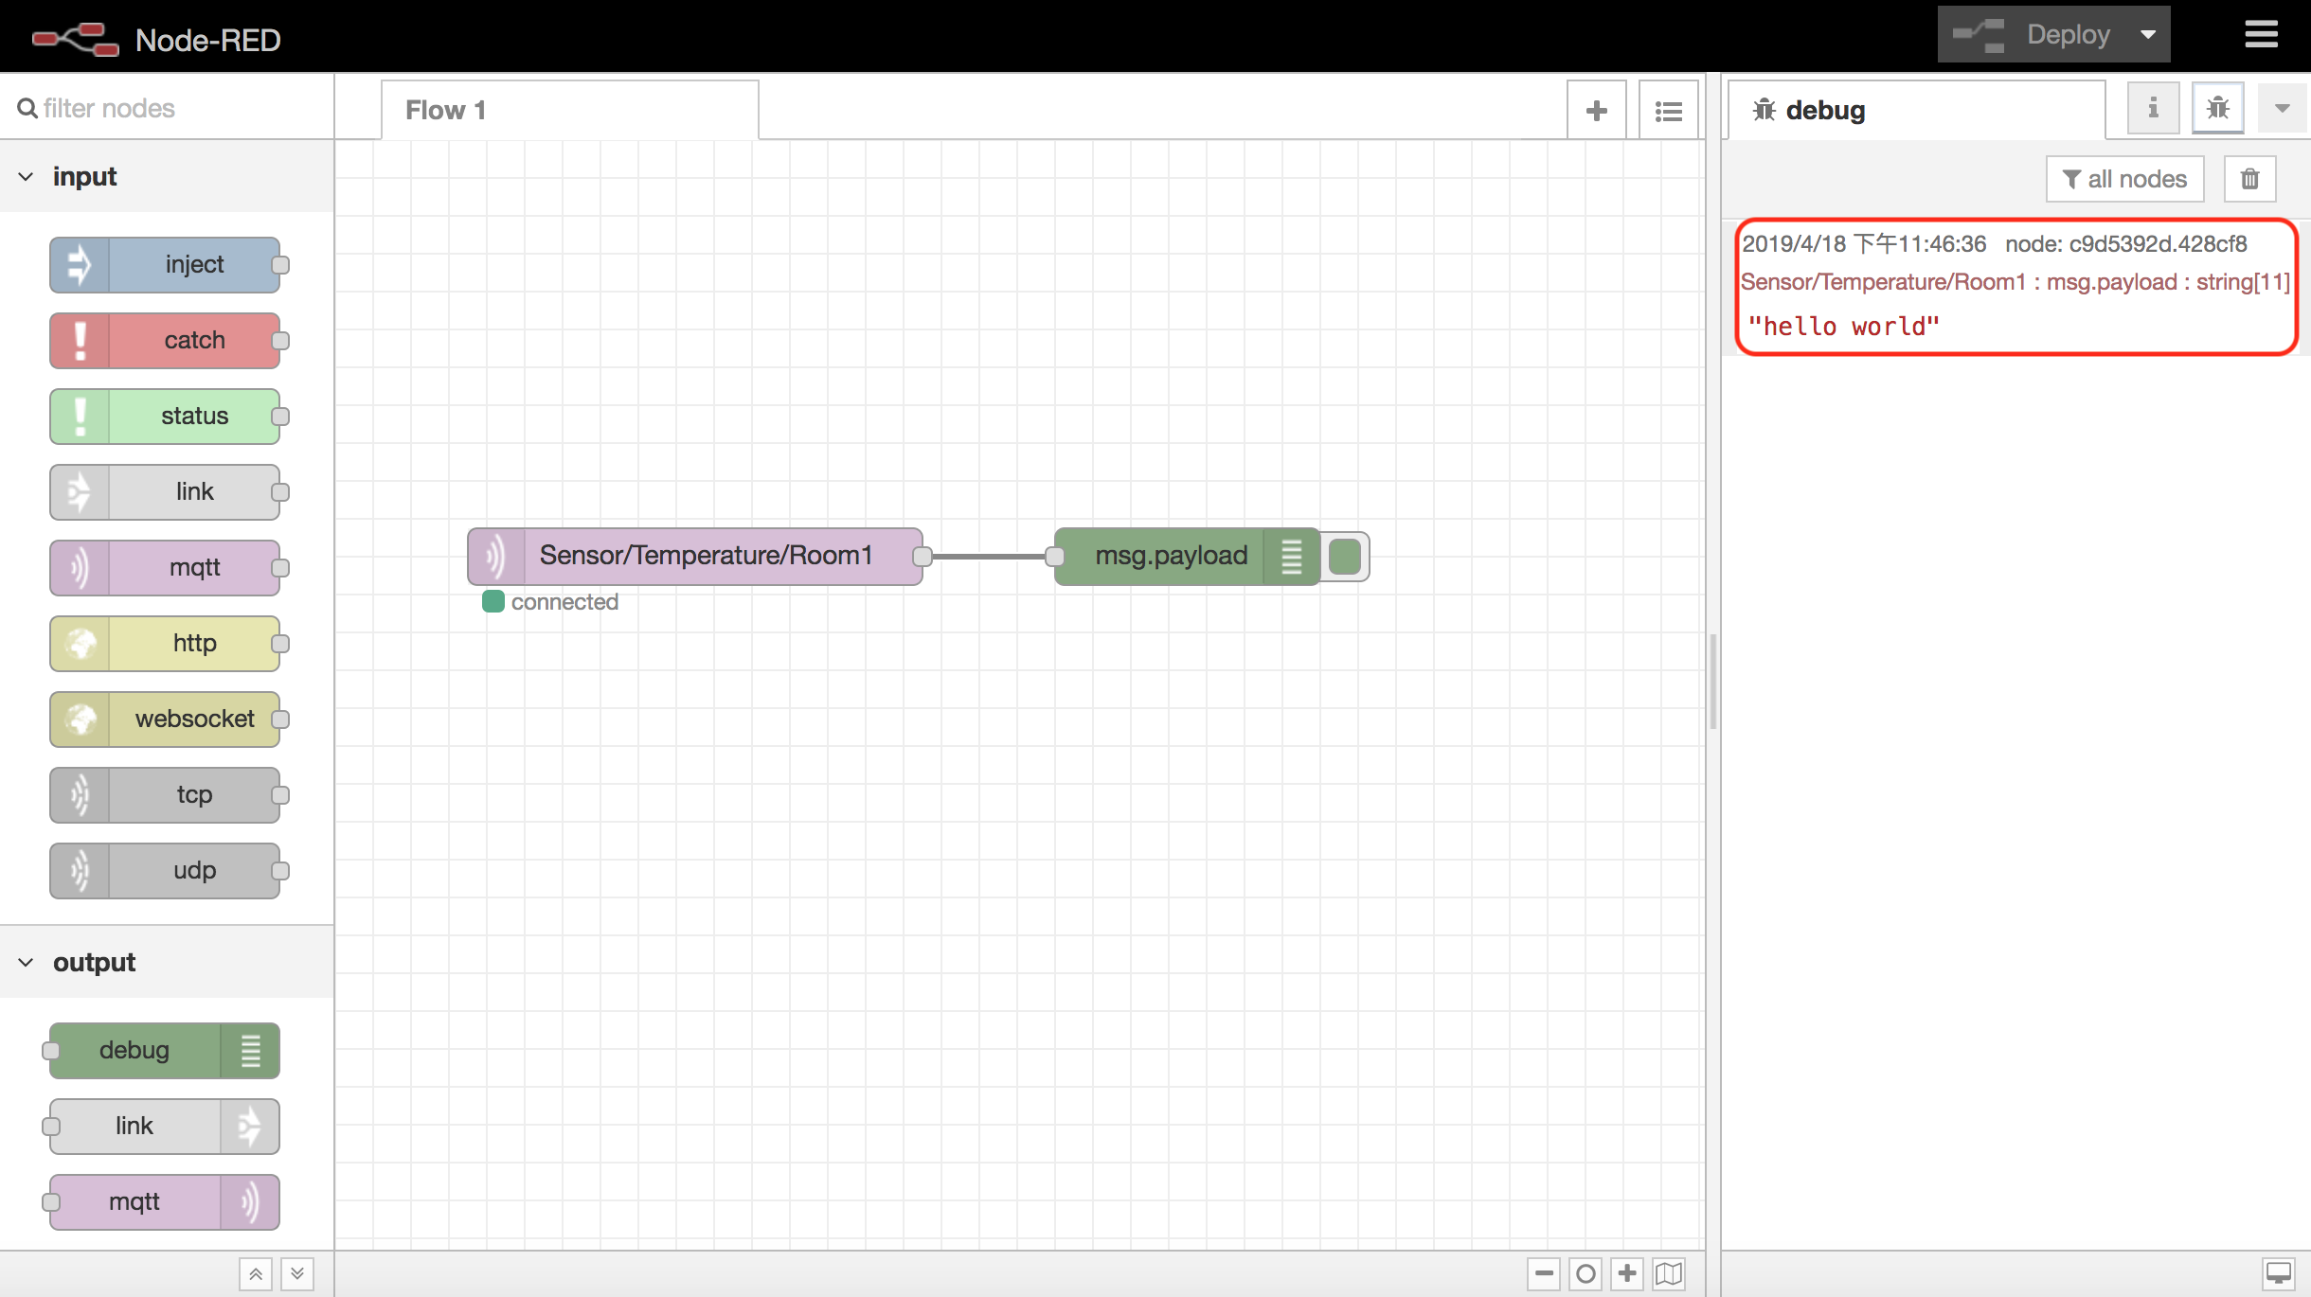This screenshot has width=2311, height=1297.
Task: Open the main hamburger menu
Action: [2261, 35]
